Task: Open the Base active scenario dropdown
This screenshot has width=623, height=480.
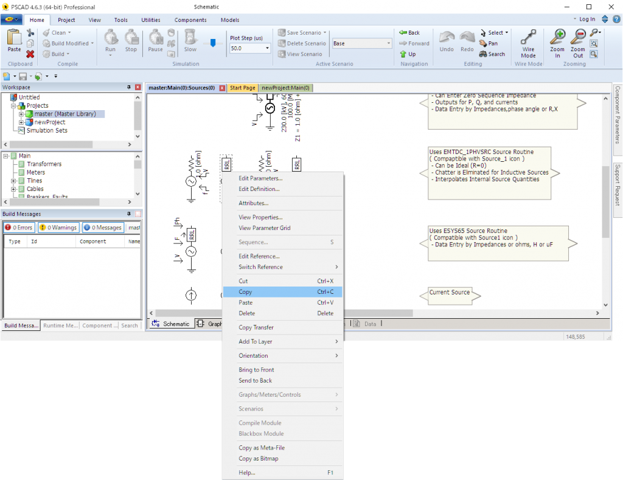Action: click(x=389, y=44)
